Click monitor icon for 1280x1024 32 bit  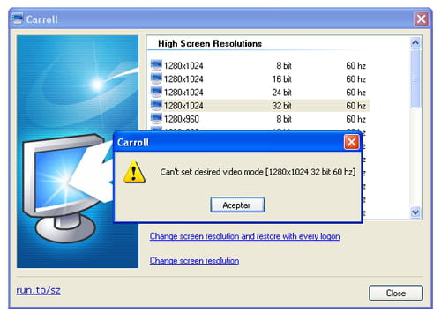coord(156,105)
